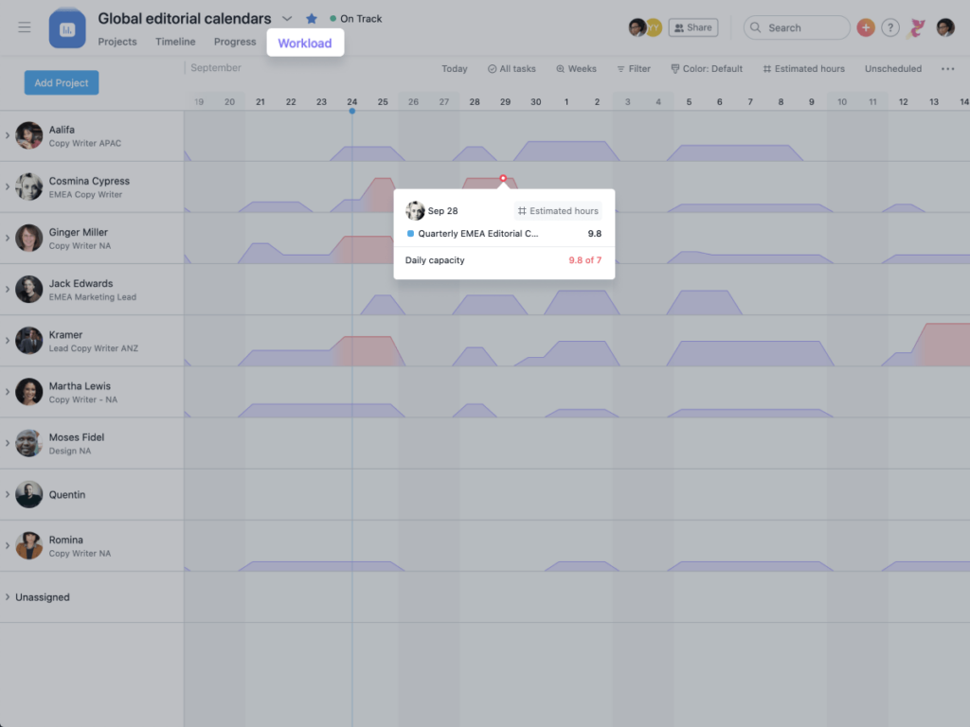Click the Add Project button

[x=61, y=82]
